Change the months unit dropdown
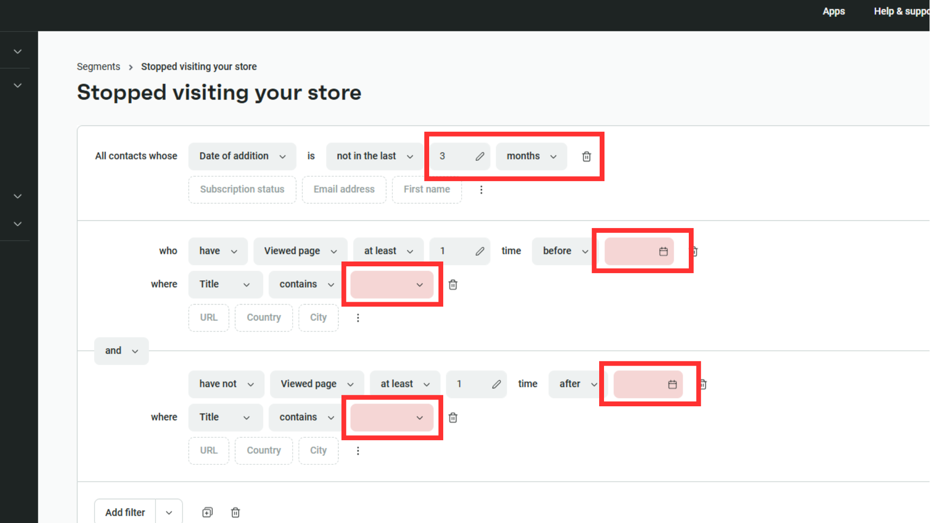This screenshot has height=523, width=930. click(x=531, y=156)
